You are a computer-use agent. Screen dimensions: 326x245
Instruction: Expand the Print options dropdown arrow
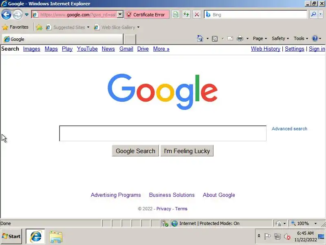pyautogui.click(x=247, y=38)
